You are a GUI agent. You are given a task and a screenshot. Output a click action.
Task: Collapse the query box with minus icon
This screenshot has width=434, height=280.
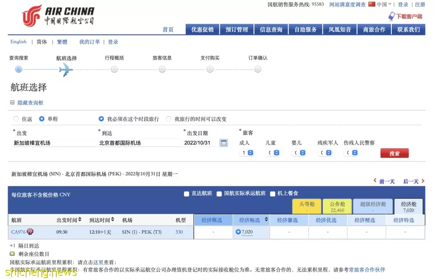12,102
